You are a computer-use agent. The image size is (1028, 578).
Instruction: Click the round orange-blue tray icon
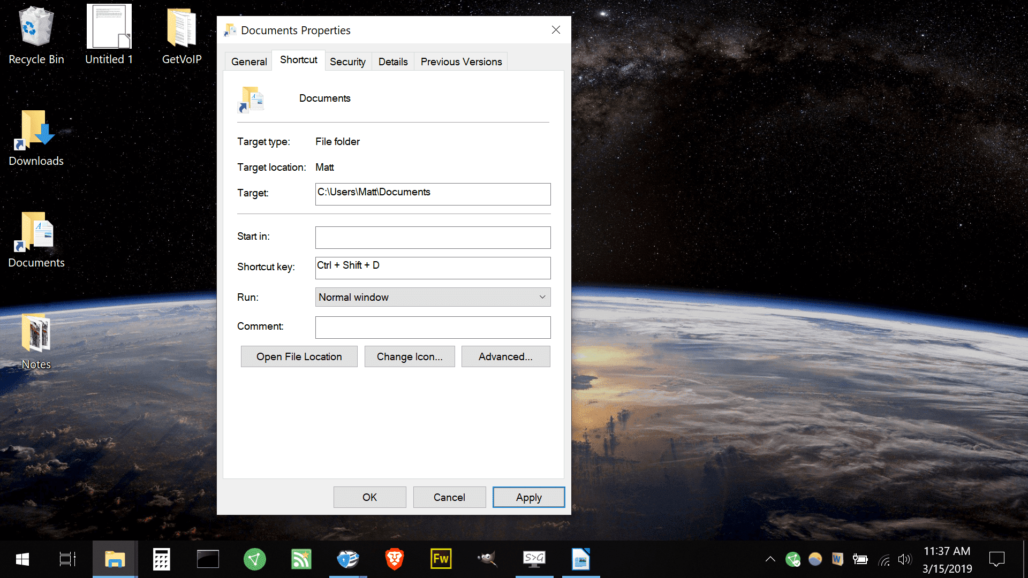tap(815, 559)
